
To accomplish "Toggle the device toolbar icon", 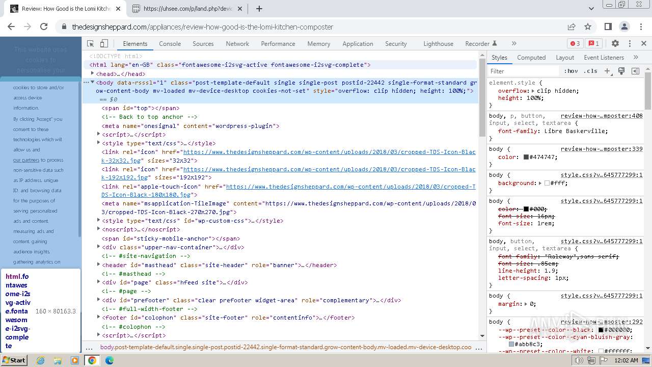I will [x=104, y=44].
